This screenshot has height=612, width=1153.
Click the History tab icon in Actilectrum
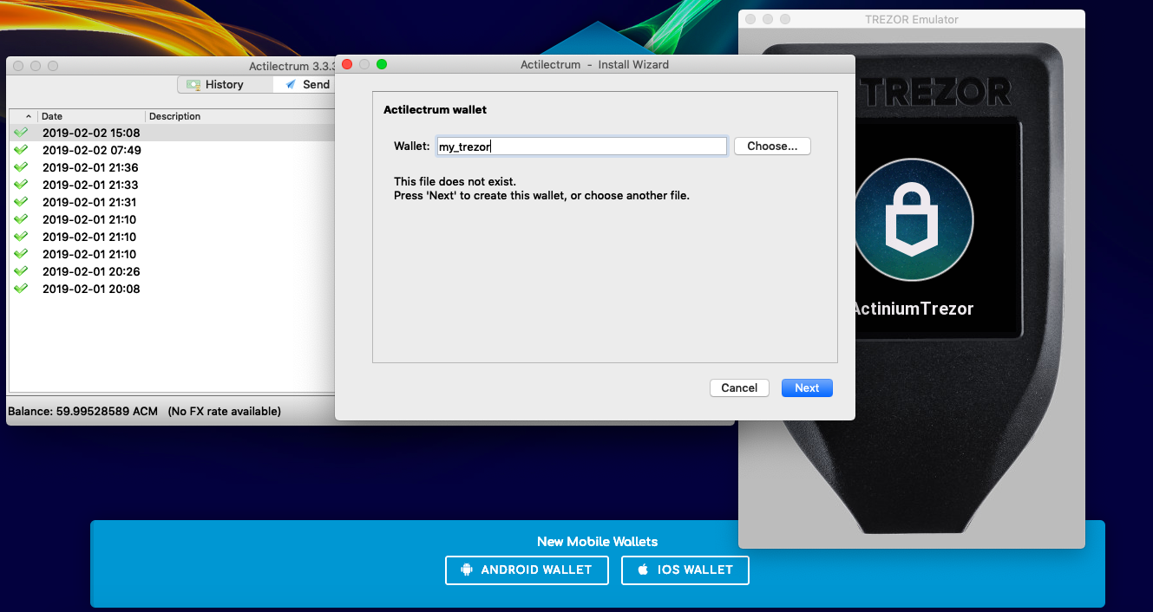[x=193, y=84]
